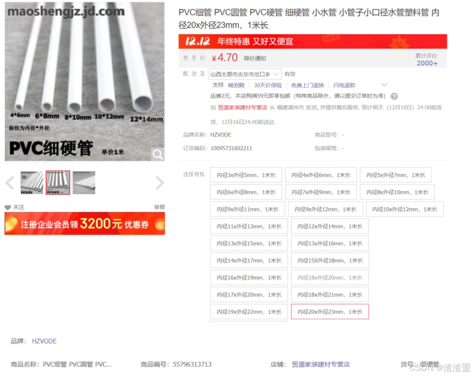Screen dimensions: 472x376
Task: Show next thumbnails with right arrow
Action: [159, 183]
